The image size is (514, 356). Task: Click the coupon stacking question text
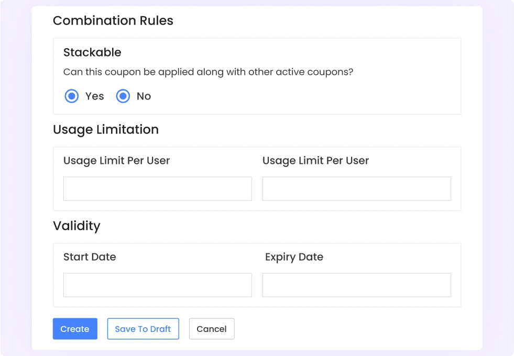coord(208,72)
